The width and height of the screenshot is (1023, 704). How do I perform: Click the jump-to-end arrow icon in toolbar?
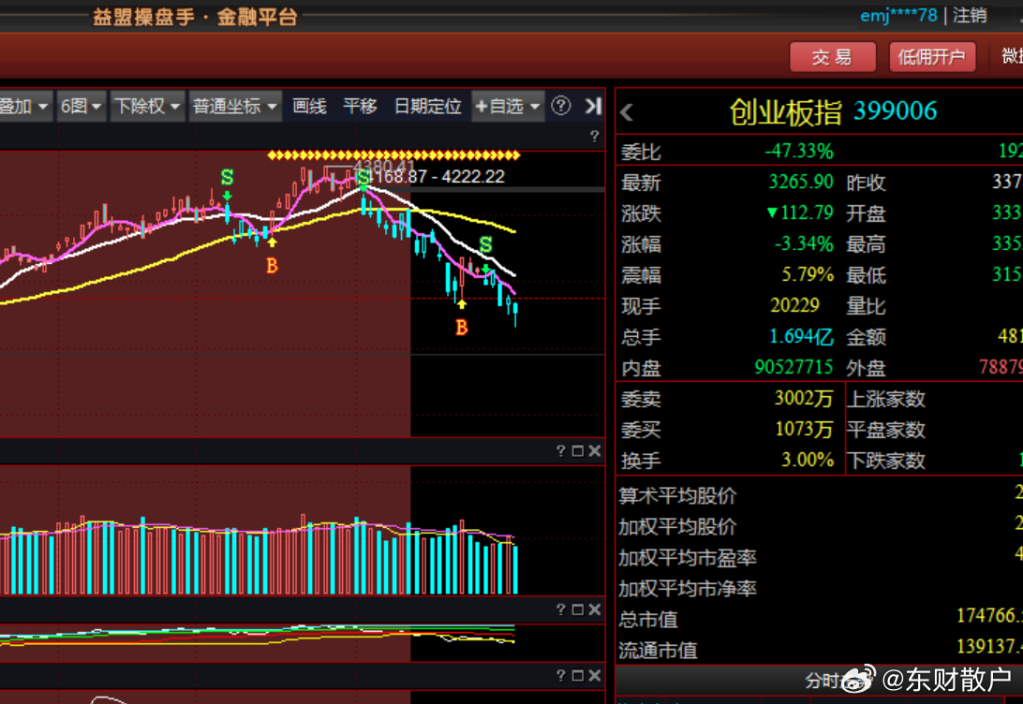(593, 106)
